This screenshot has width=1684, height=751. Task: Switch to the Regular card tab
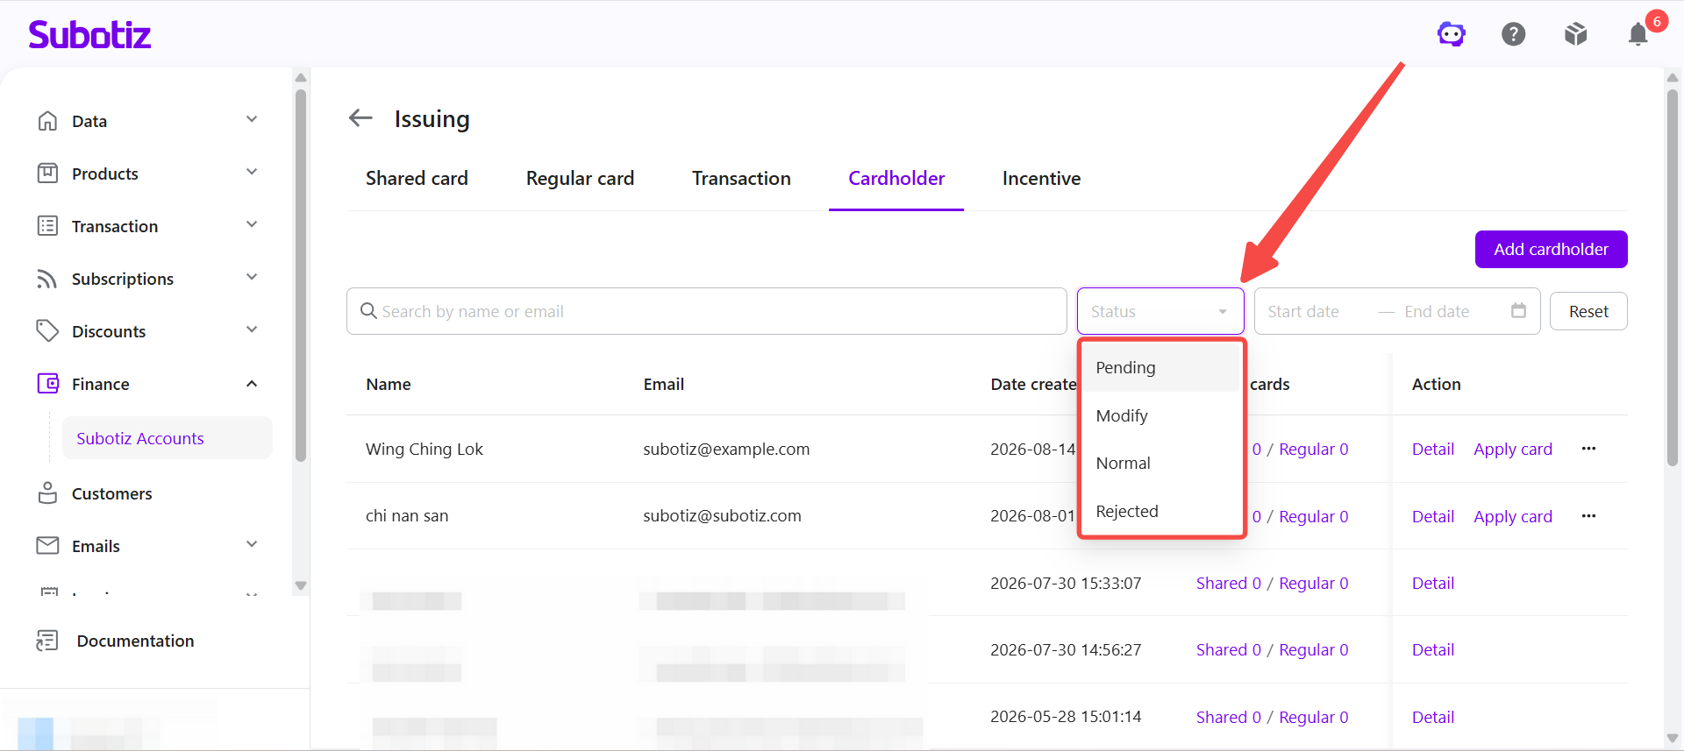580,178
